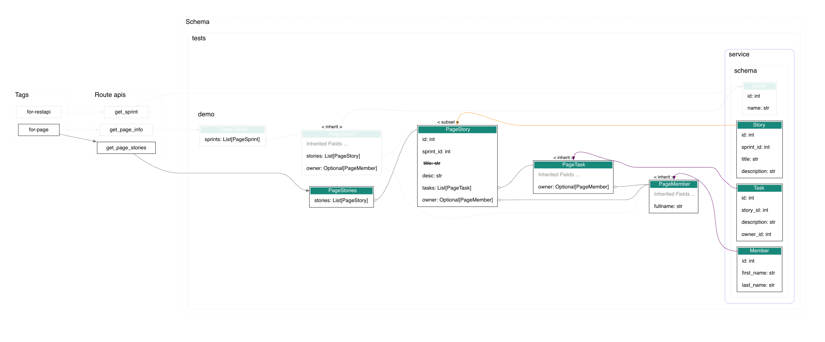The width and height of the screenshot is (825, 342).
Task: Click the PageStories schema header
Action: click(x=342, y=190)
